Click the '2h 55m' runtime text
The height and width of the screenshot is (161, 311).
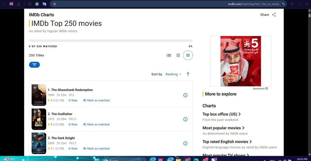point(62,119)
